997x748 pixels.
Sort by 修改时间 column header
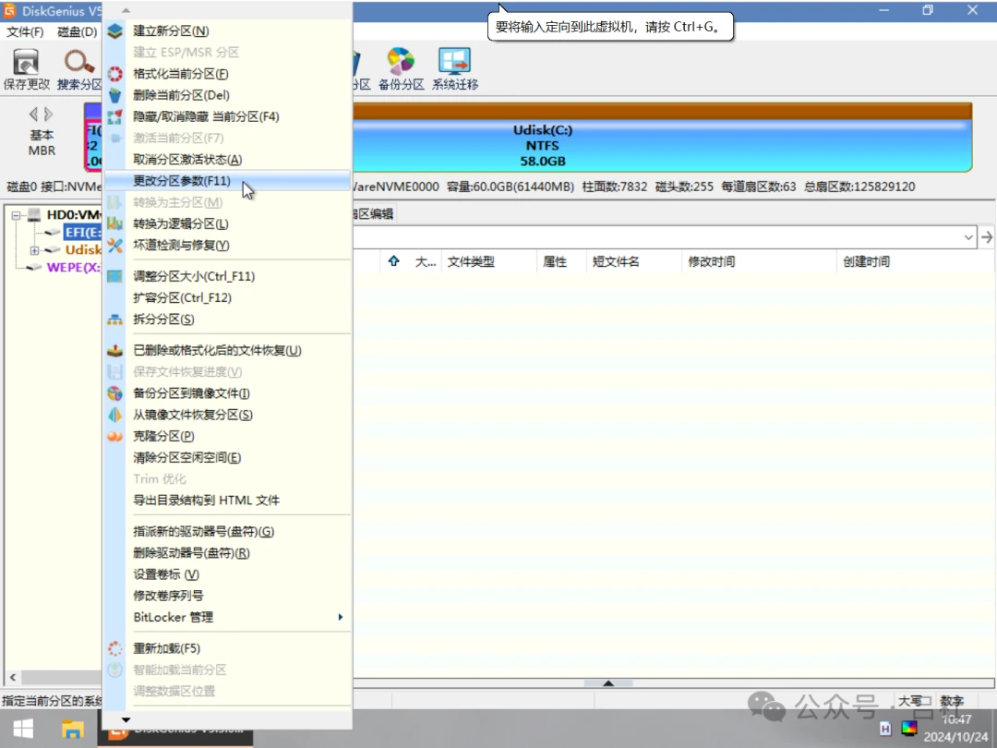pyautogui.click(x=712, y=262)
